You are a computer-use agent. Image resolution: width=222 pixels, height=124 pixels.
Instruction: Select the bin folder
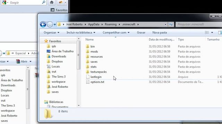93,46
